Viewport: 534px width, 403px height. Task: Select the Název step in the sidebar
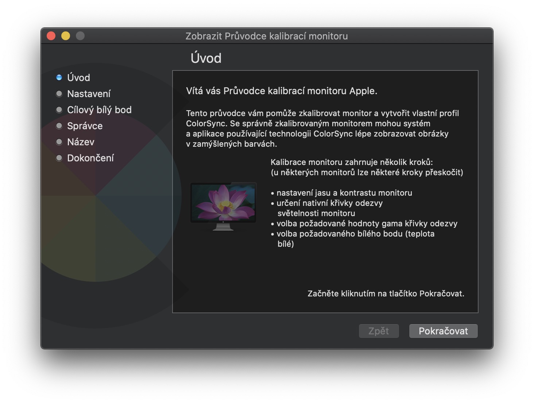coord(81,142)
